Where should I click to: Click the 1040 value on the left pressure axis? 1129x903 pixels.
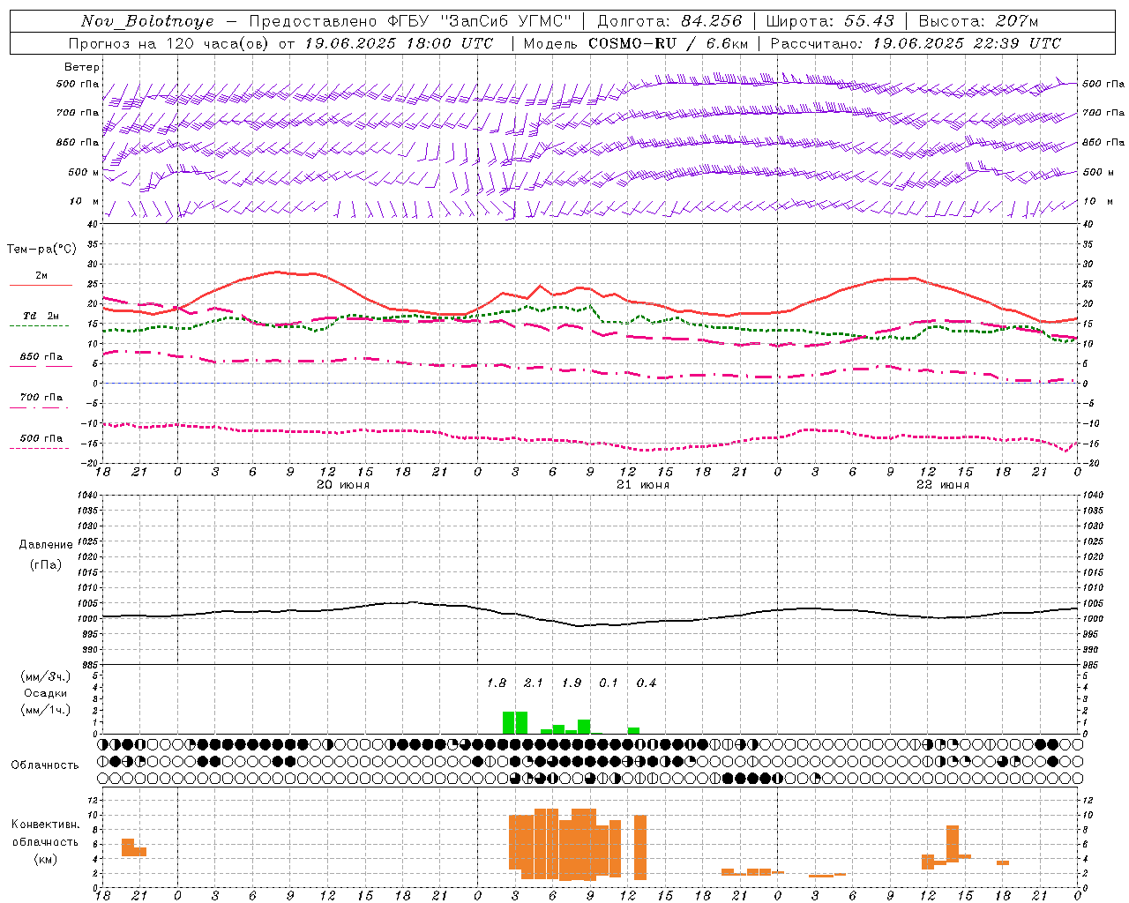[x=87, y=496]
